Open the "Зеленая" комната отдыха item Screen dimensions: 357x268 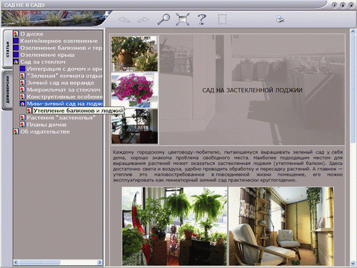[64, 76]
